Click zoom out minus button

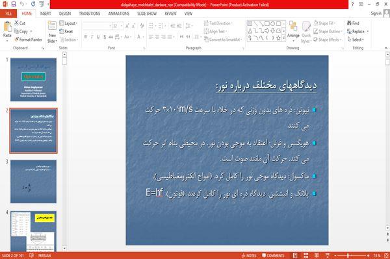point(335,256)
